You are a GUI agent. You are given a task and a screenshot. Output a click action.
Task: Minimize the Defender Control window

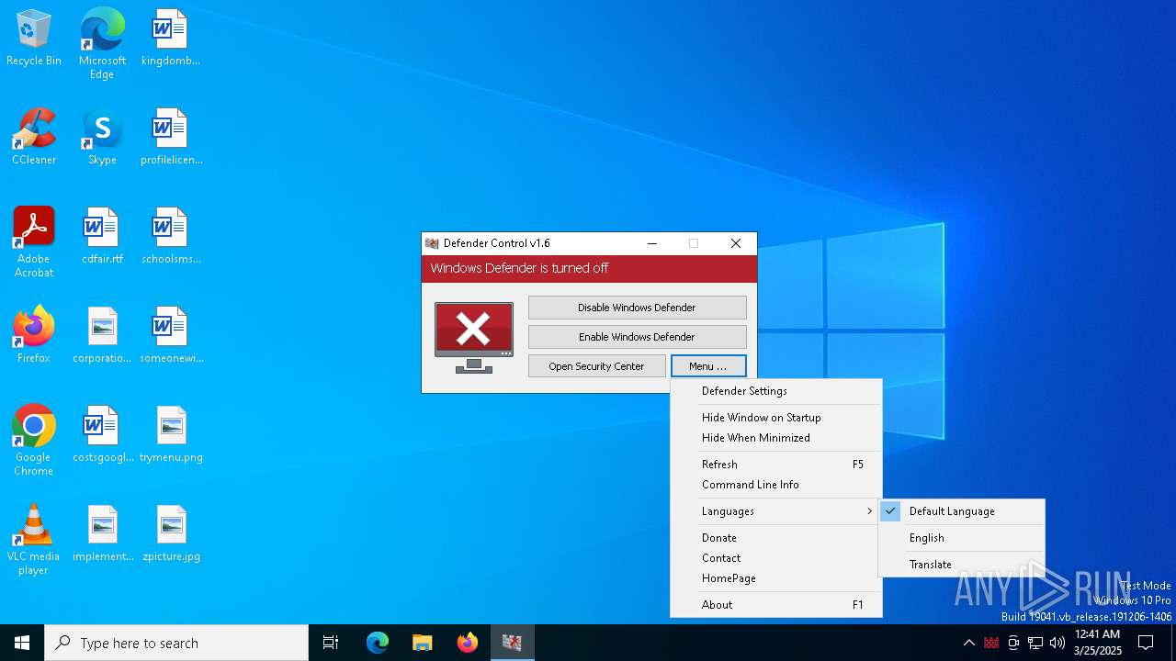[x=652, y=243]
